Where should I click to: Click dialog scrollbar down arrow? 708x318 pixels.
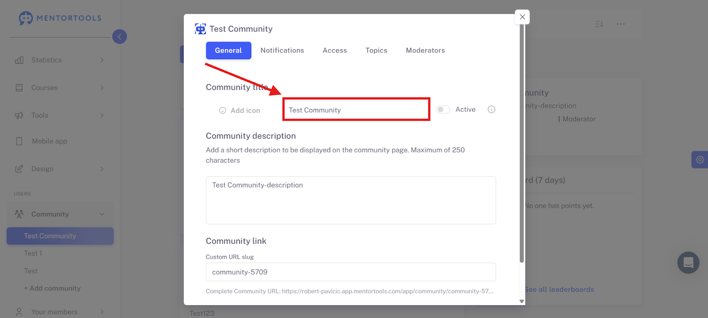522,301
